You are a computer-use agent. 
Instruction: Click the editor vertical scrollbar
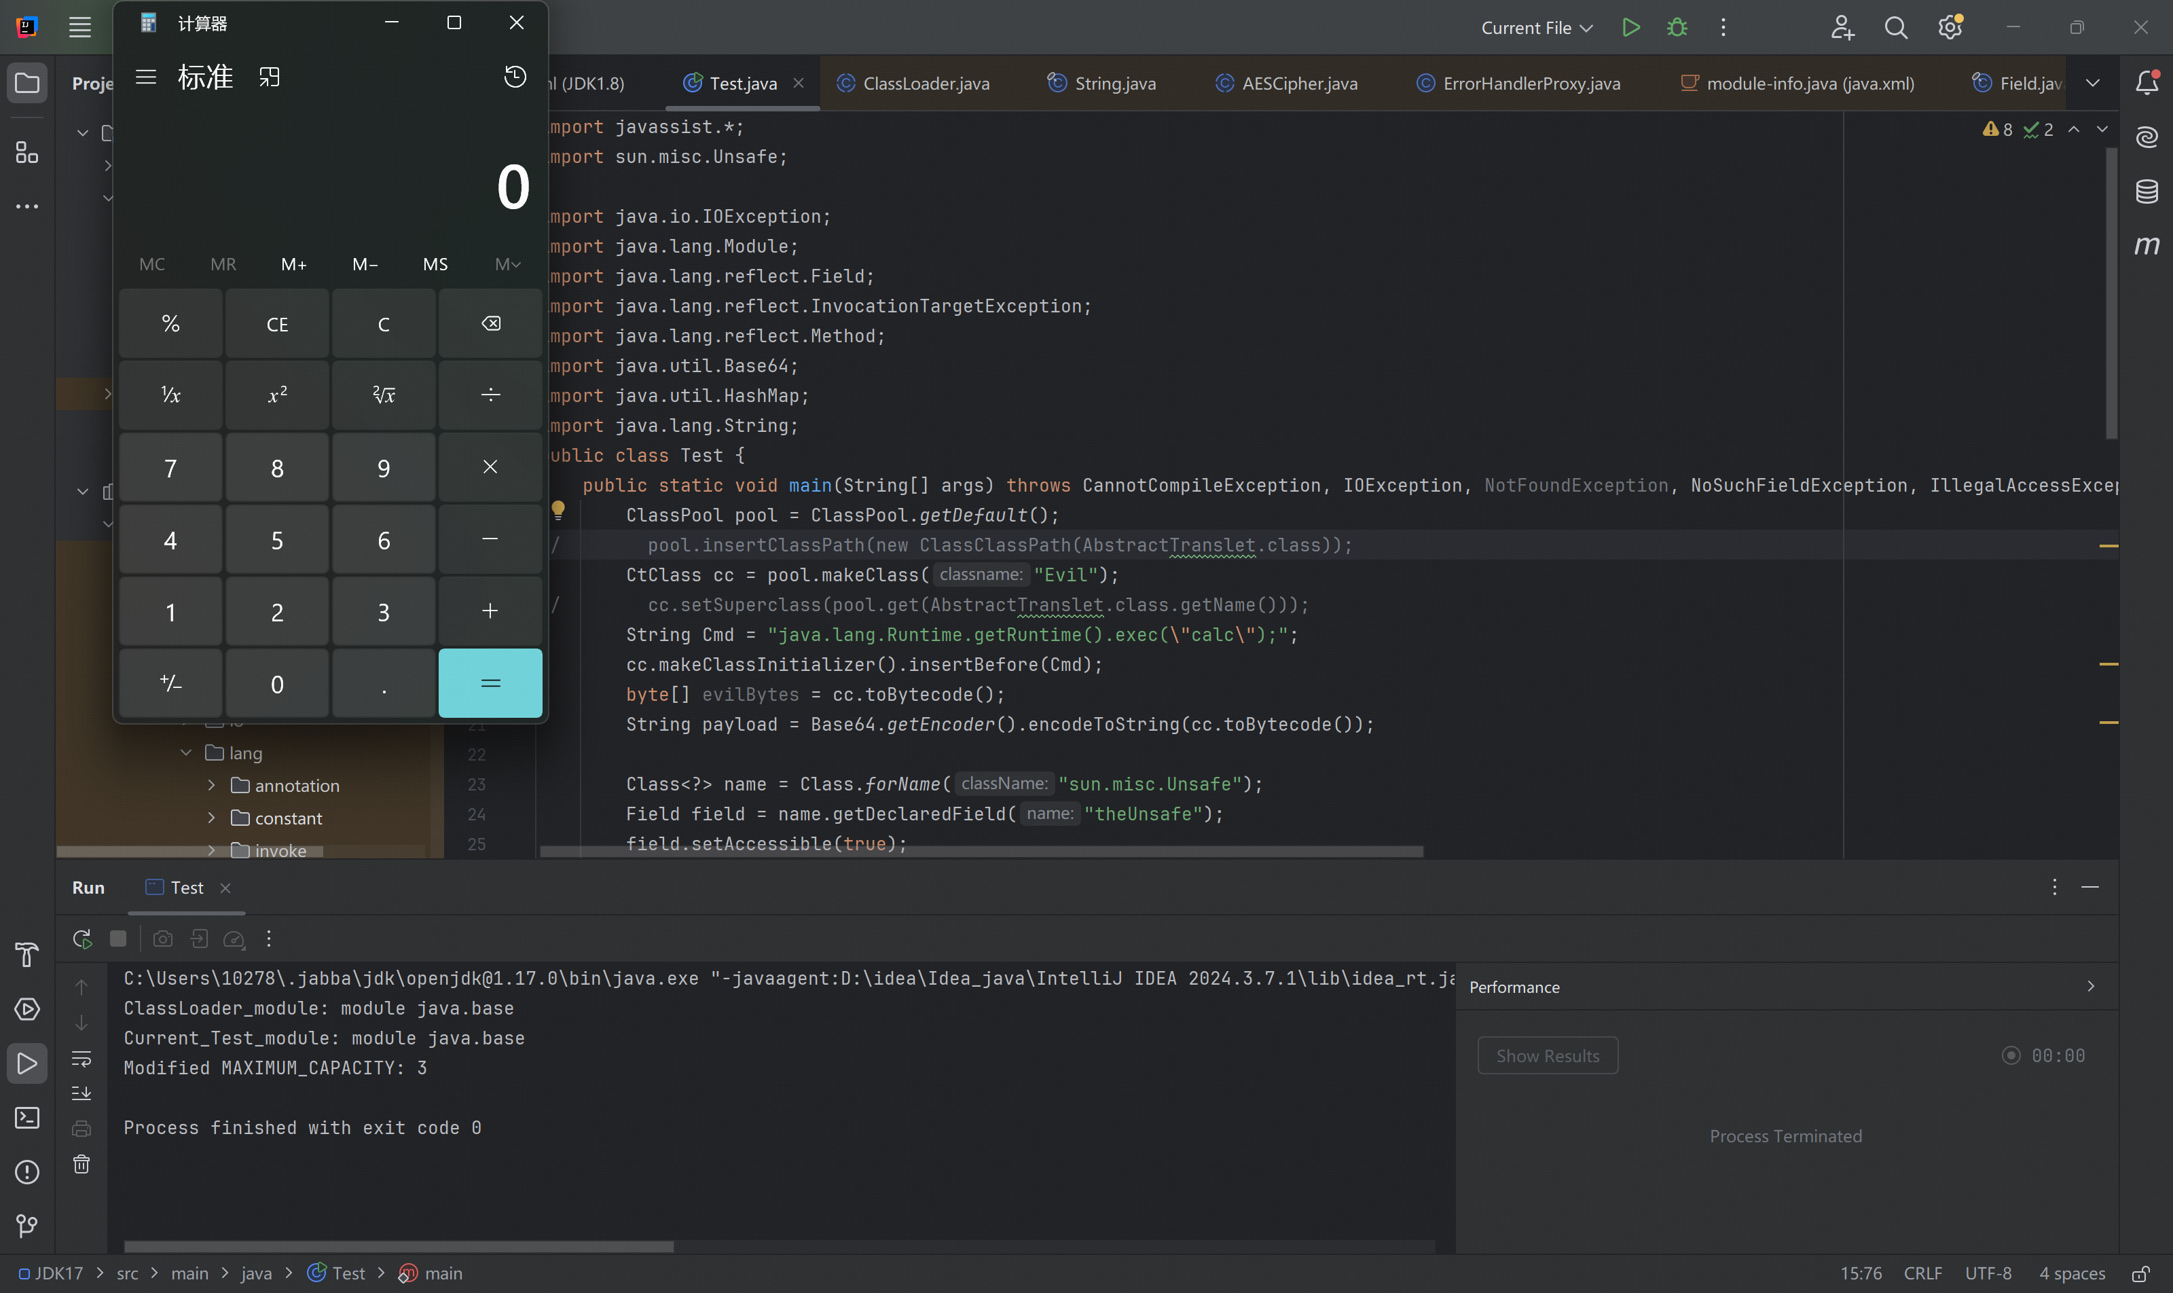(x=2111, y=293)
